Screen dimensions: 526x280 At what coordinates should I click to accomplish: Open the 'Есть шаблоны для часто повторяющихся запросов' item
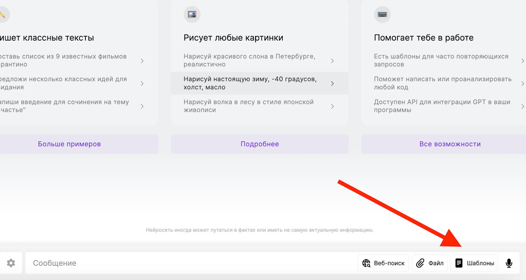coord(441,61)
